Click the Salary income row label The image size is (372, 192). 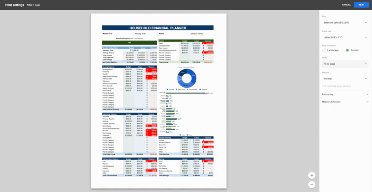pos(161,43)
